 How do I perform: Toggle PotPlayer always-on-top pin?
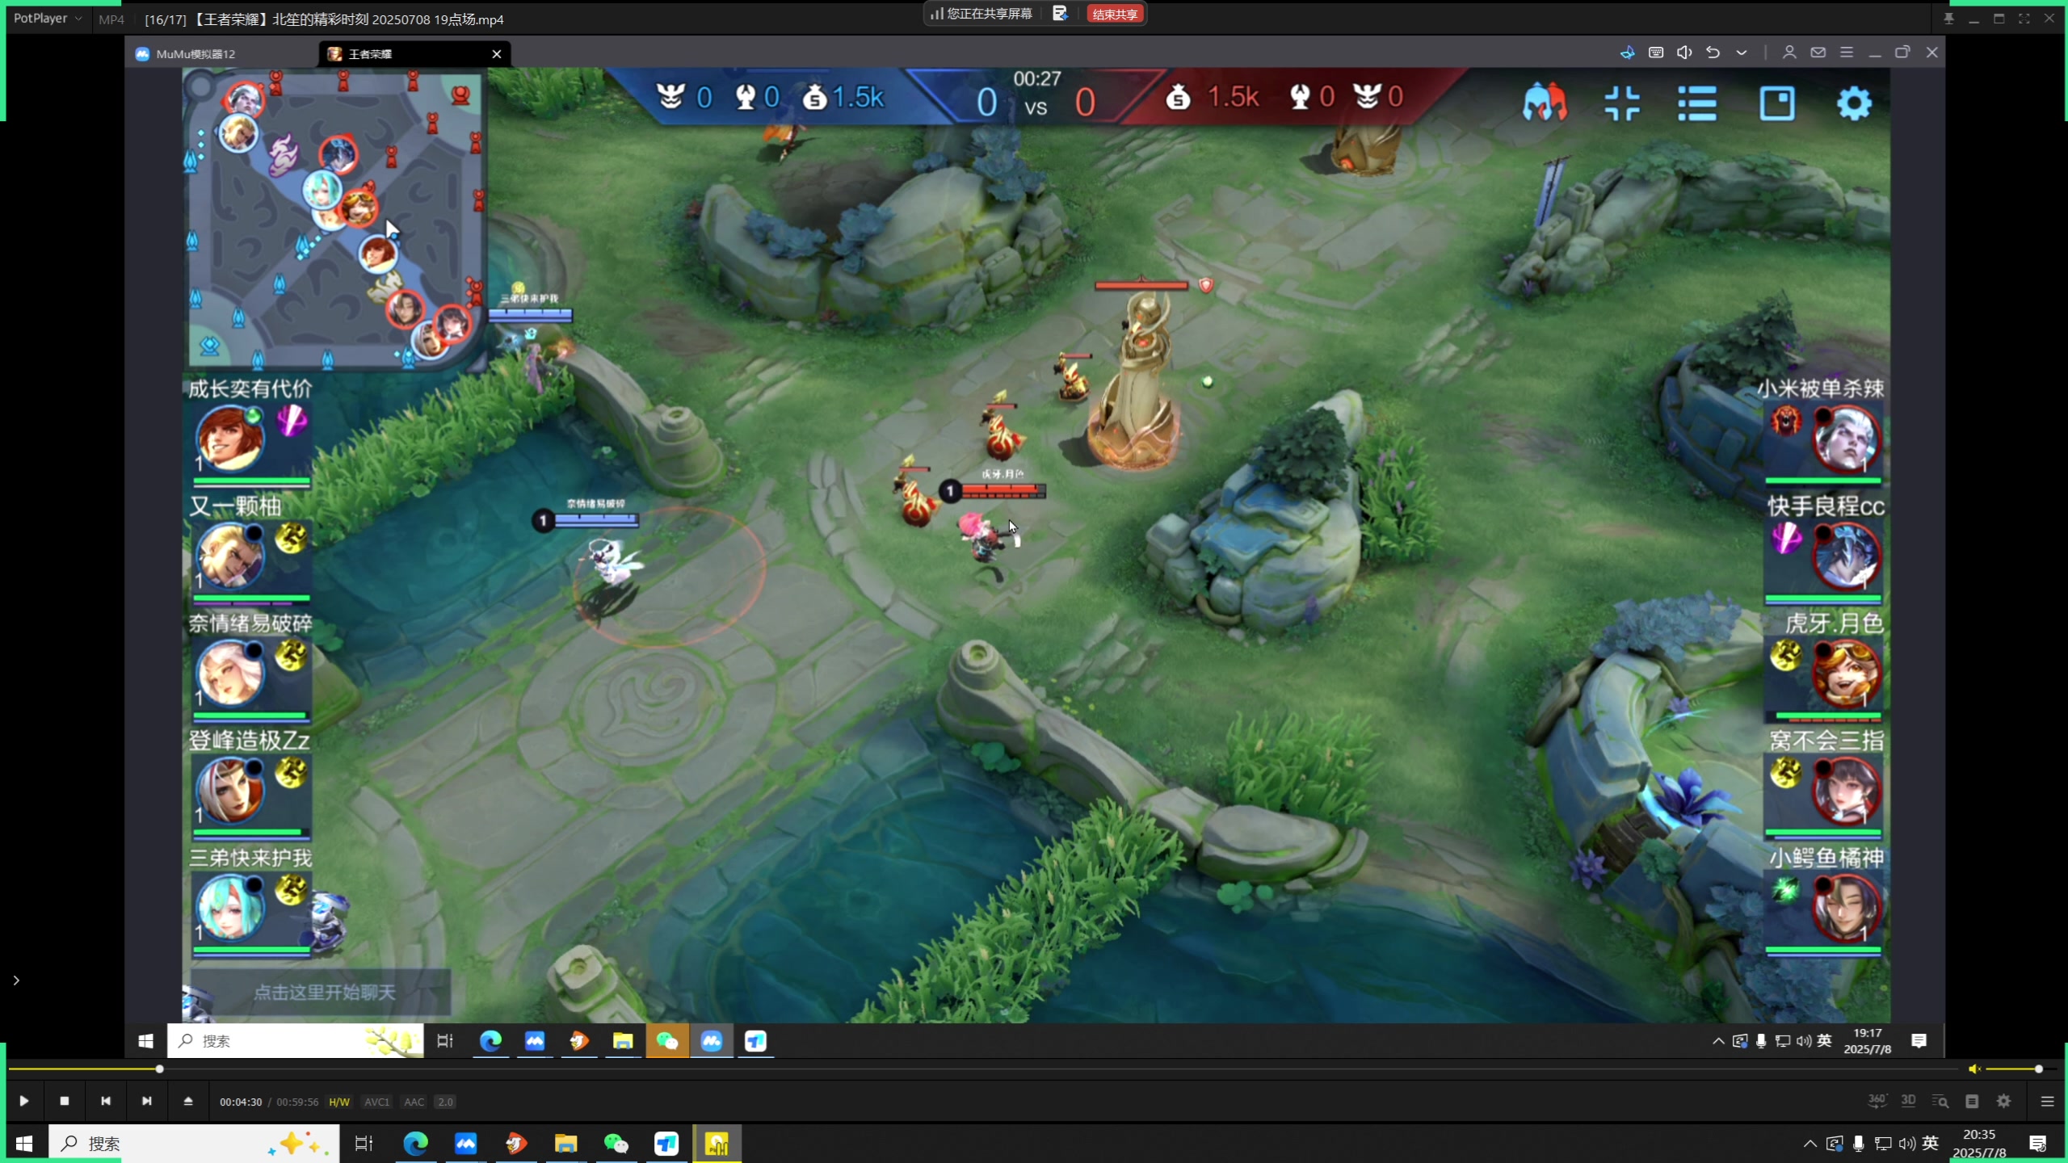coord(1948,19)
